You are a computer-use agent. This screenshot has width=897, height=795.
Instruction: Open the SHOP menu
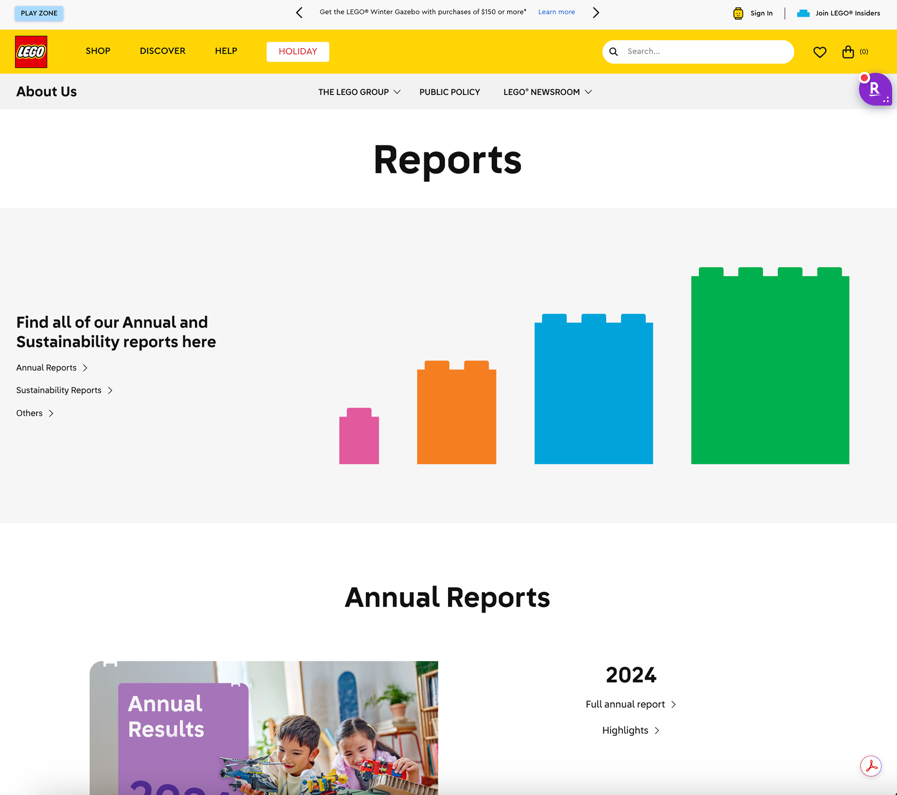98,51
